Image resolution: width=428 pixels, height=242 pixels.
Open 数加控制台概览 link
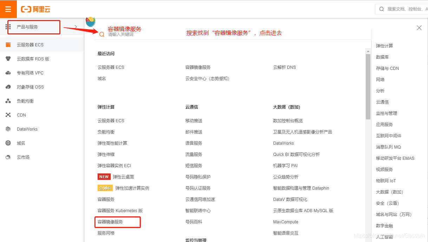288,121
